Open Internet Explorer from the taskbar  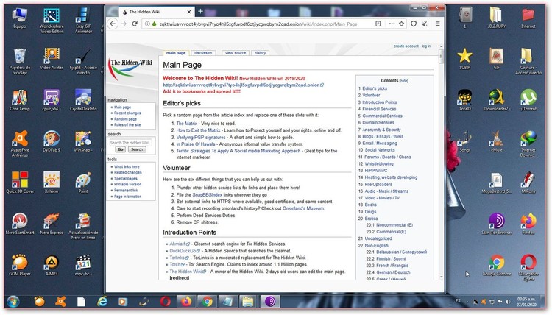102,302
